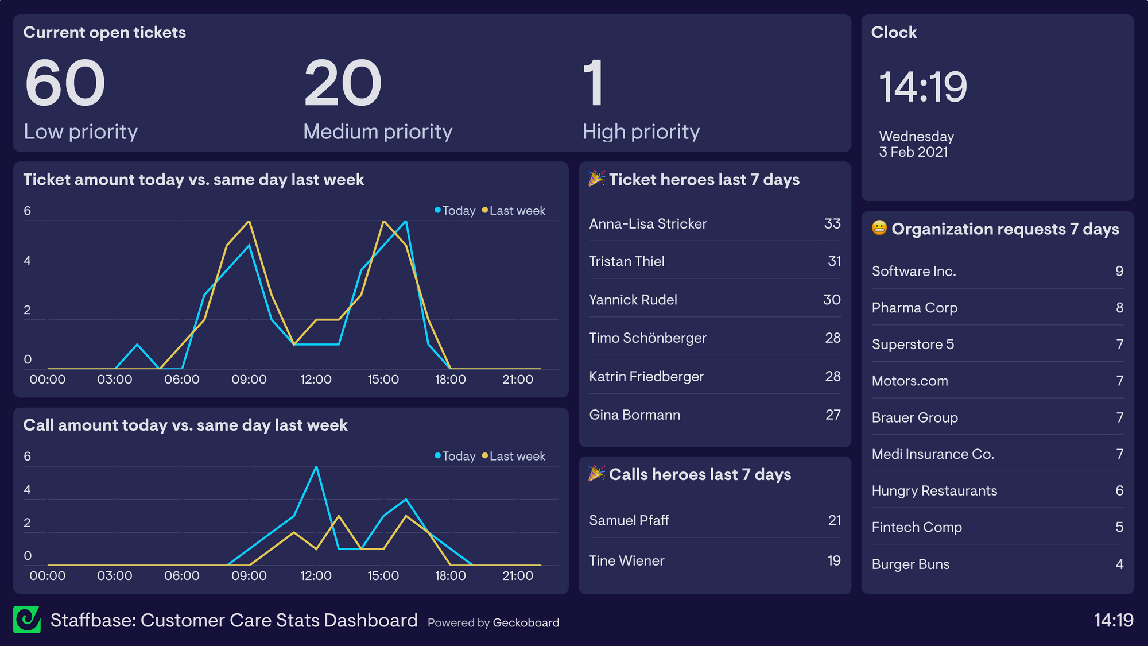Click the 60 Low priority count
1148x646 pixels.
tap(65, 83)
